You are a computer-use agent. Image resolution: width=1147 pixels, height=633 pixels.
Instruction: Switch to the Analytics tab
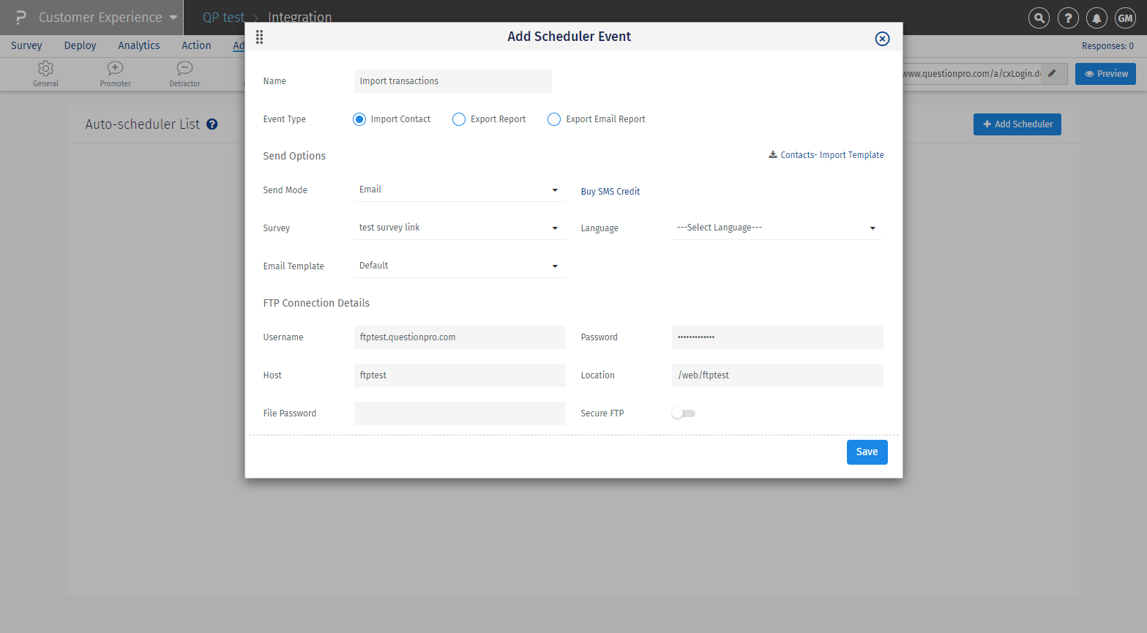pyautogui.click(x=138, y=45)
